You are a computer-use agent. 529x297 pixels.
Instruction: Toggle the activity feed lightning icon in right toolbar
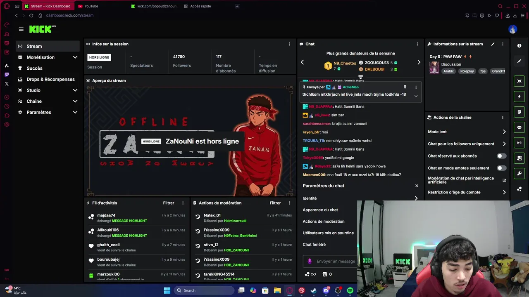pyautogui.click(x=519, y=97)
